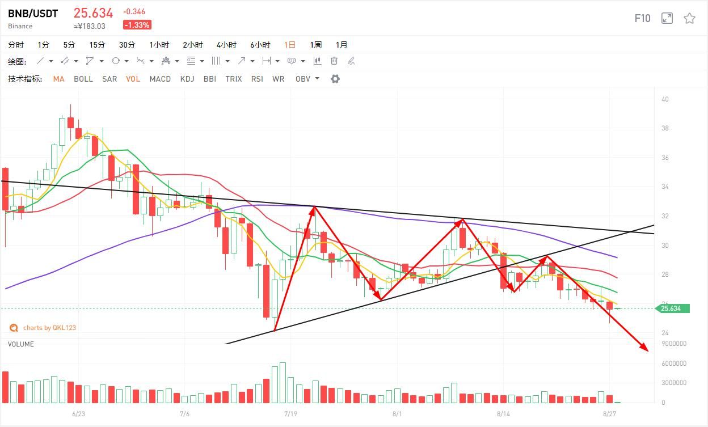Select the vertical lines drawing tool
Screen dimensions: 708x427
coord(216,61)
